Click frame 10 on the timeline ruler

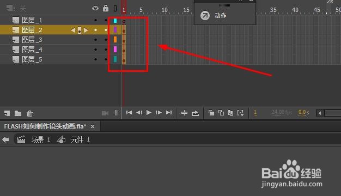click(x=165, y=10)
